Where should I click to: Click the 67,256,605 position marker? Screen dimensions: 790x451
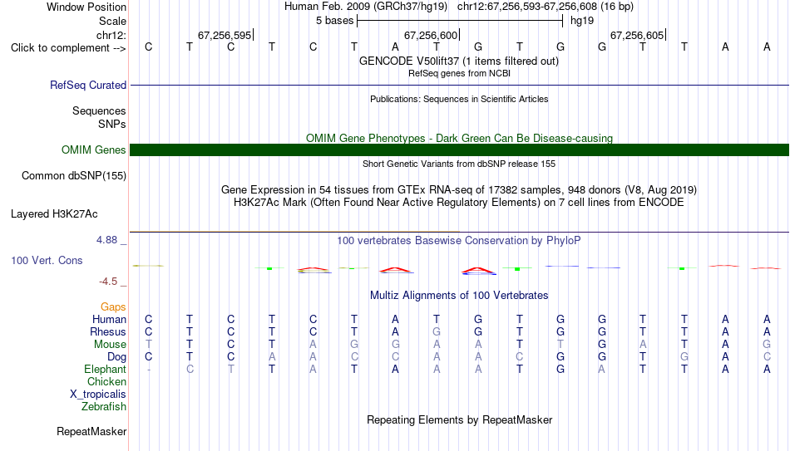coord(637,35)
